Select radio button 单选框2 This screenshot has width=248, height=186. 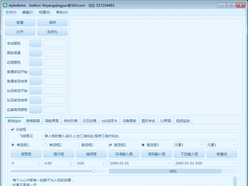coord(45,145)
